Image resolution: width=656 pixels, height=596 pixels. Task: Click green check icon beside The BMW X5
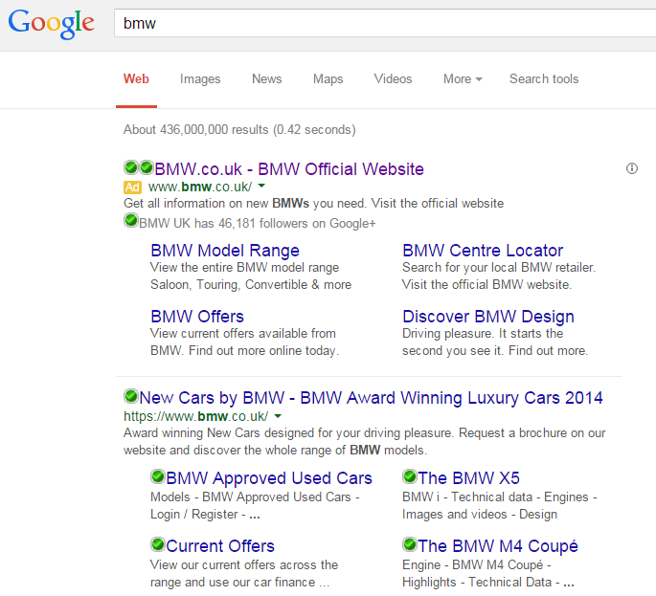pyautogui.click(x=410, y=476)
